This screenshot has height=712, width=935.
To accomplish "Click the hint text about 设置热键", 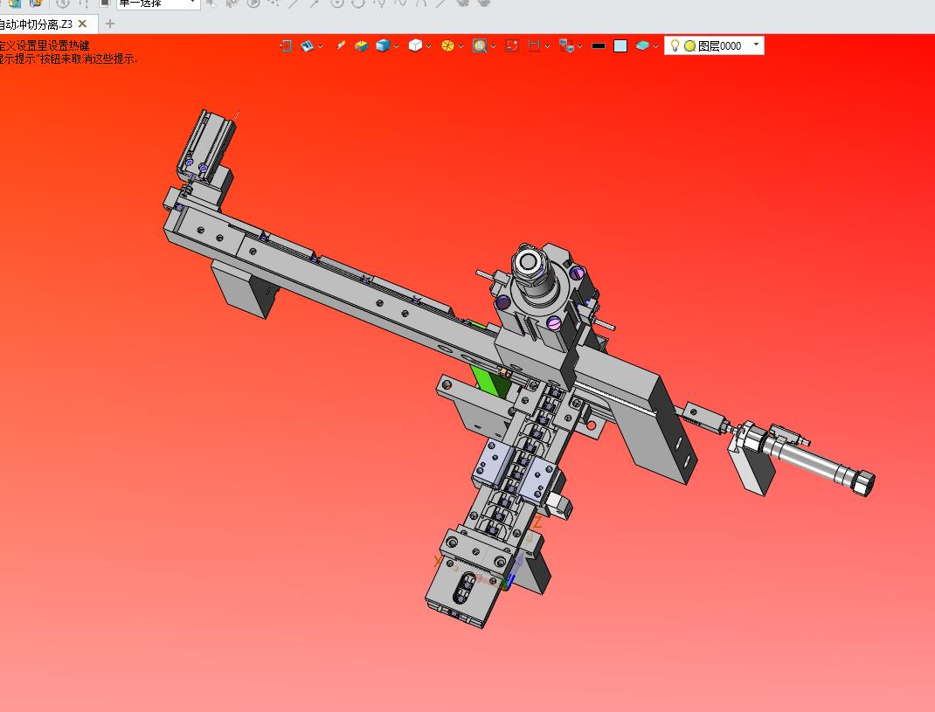I will 44,46.
